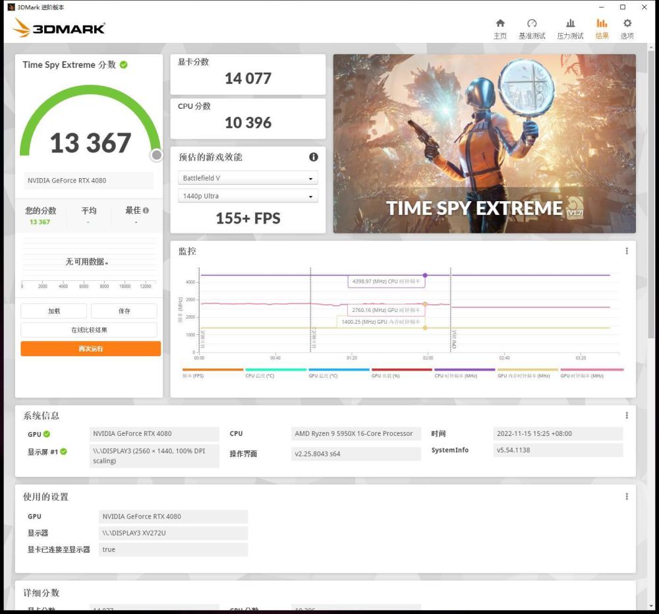
Task: Click the green validation check next to Time Spy Extreme
Action: click(124, 65)
